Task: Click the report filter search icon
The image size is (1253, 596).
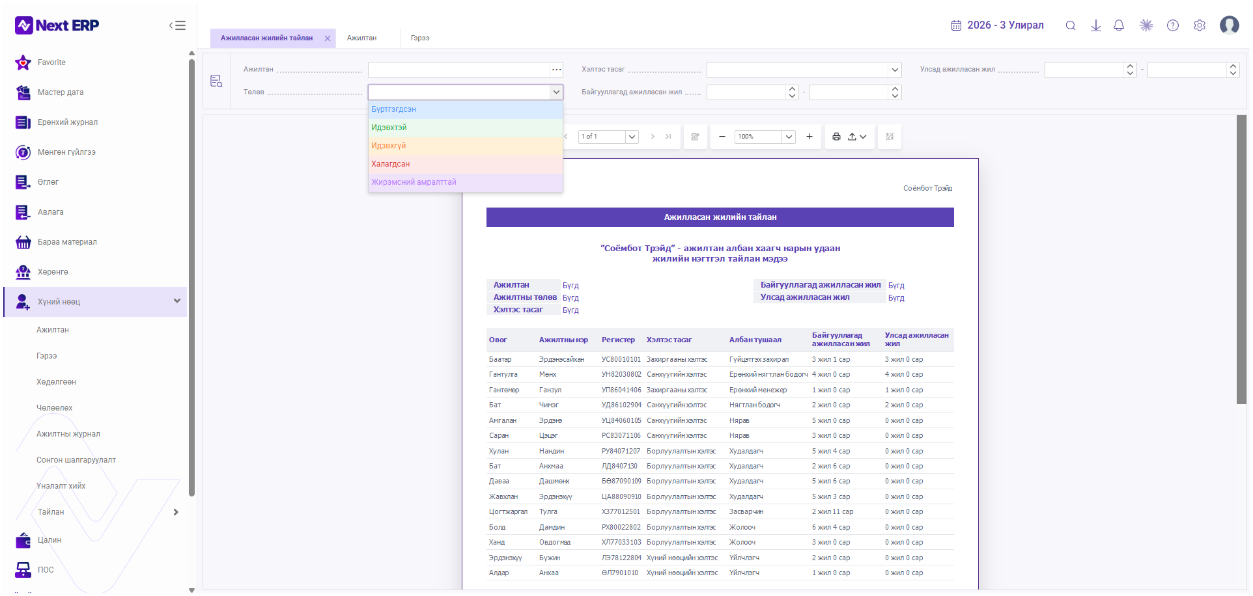Action: point(216,81)
